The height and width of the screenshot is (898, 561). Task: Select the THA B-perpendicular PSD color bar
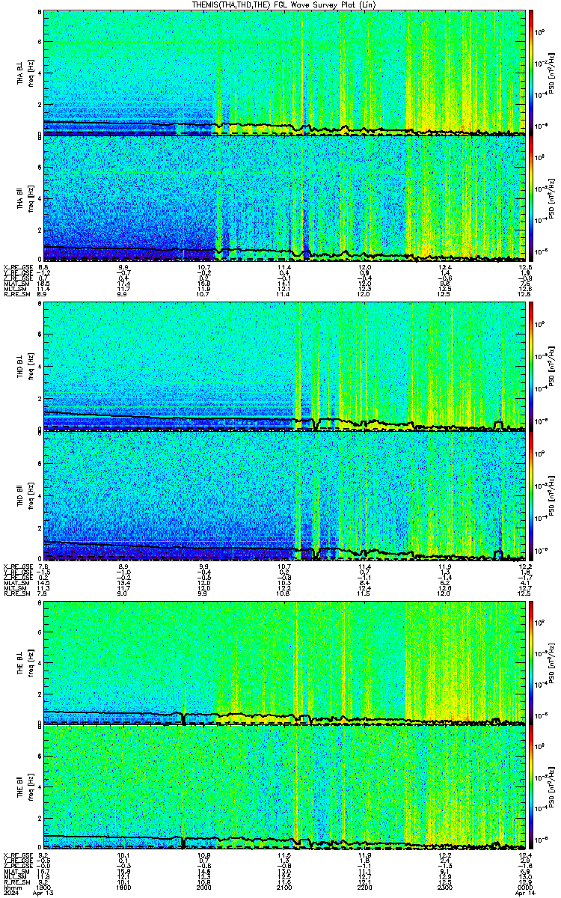(x=531, y=72)
